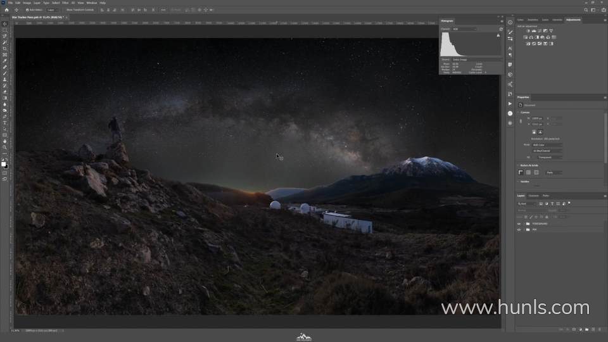
Task: Click the background color swatch
Action: (x=6, y=167)
